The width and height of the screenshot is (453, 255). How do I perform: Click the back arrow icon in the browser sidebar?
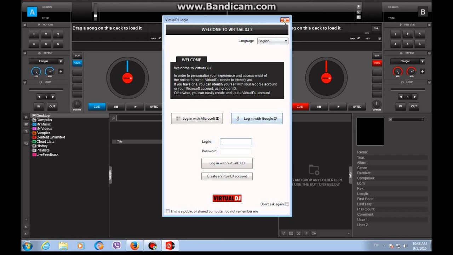click(x=26, y=143)
